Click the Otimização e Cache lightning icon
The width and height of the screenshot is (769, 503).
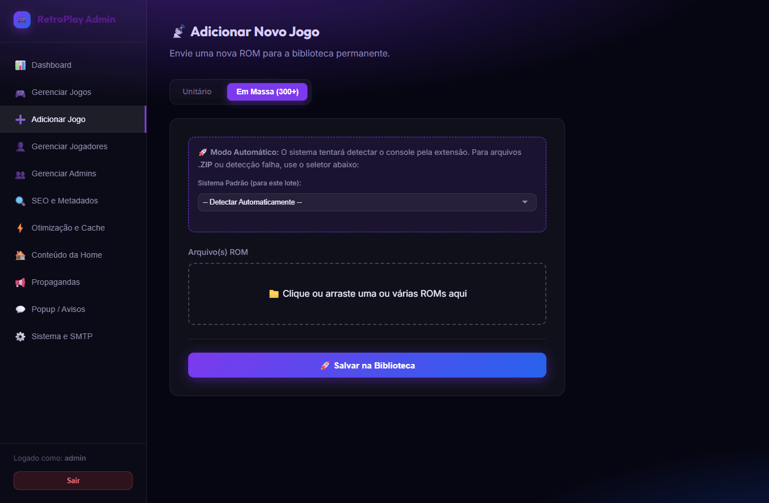20,228
